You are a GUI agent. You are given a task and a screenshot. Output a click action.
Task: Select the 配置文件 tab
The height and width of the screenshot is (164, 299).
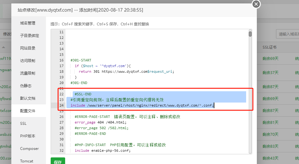[x=28, y=111]
